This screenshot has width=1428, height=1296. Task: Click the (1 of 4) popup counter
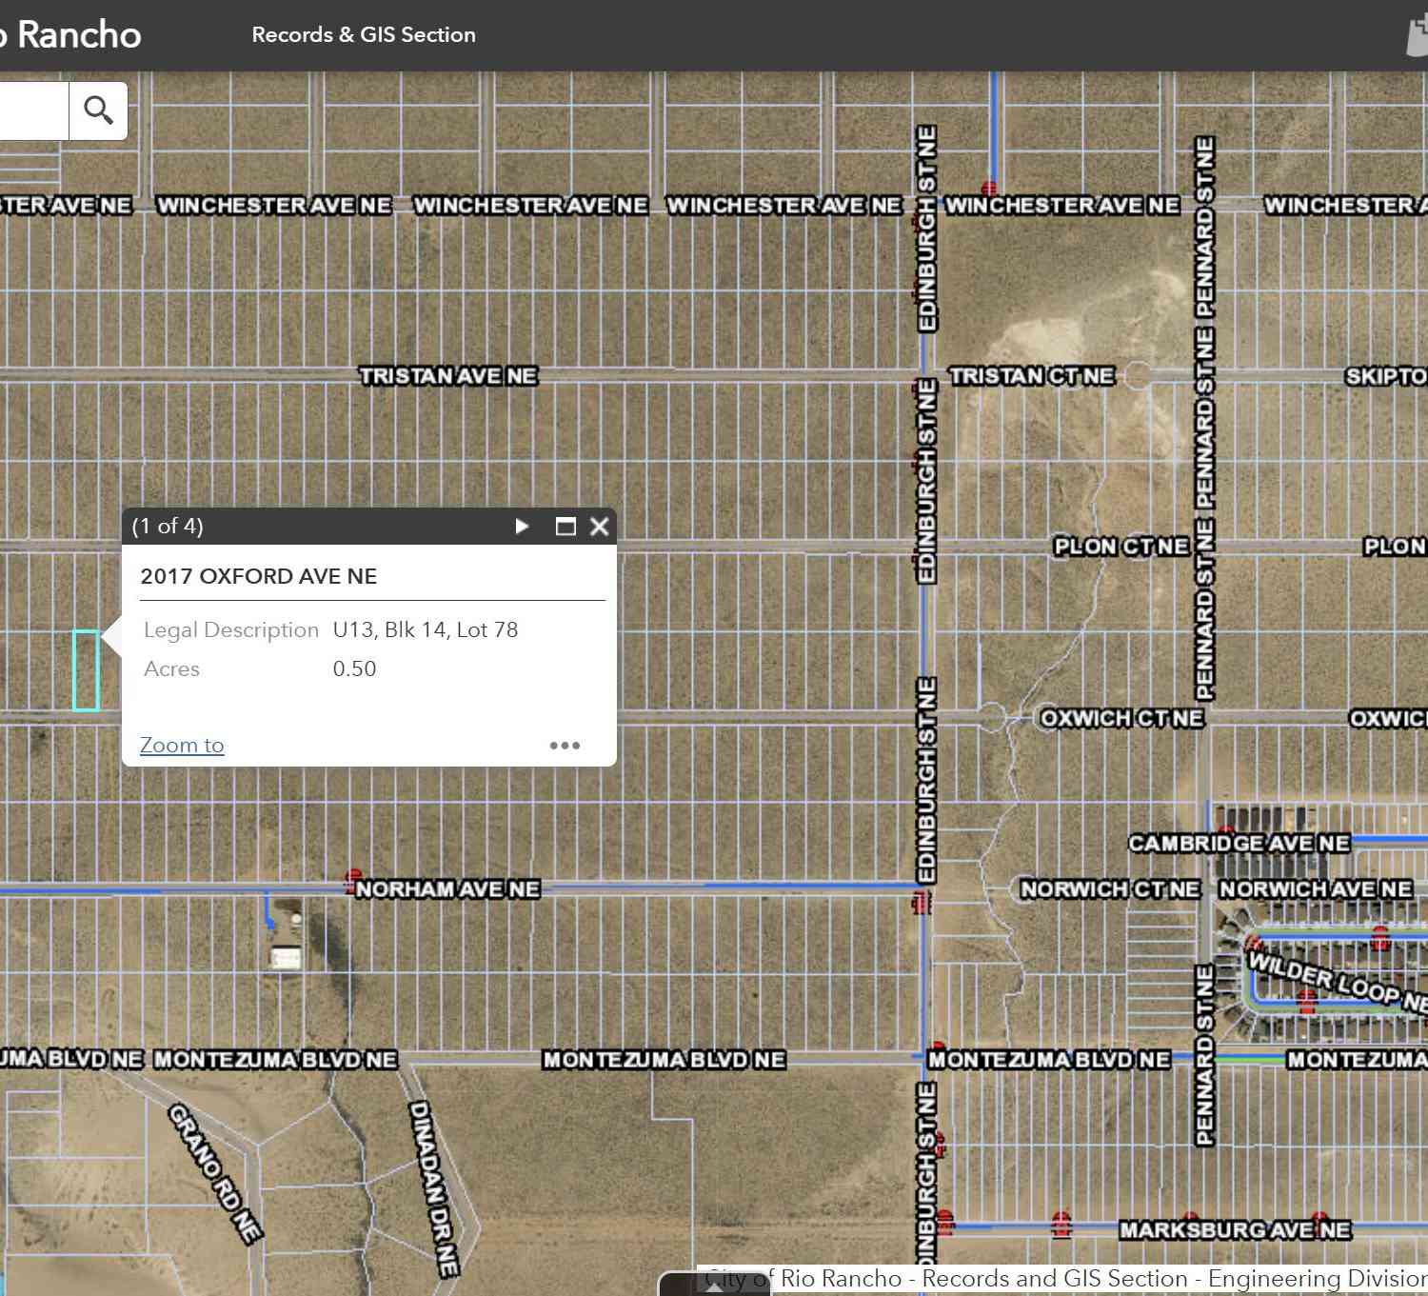point(168,526)
